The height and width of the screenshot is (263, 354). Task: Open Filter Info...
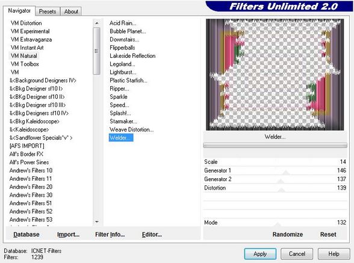(110, 234)
